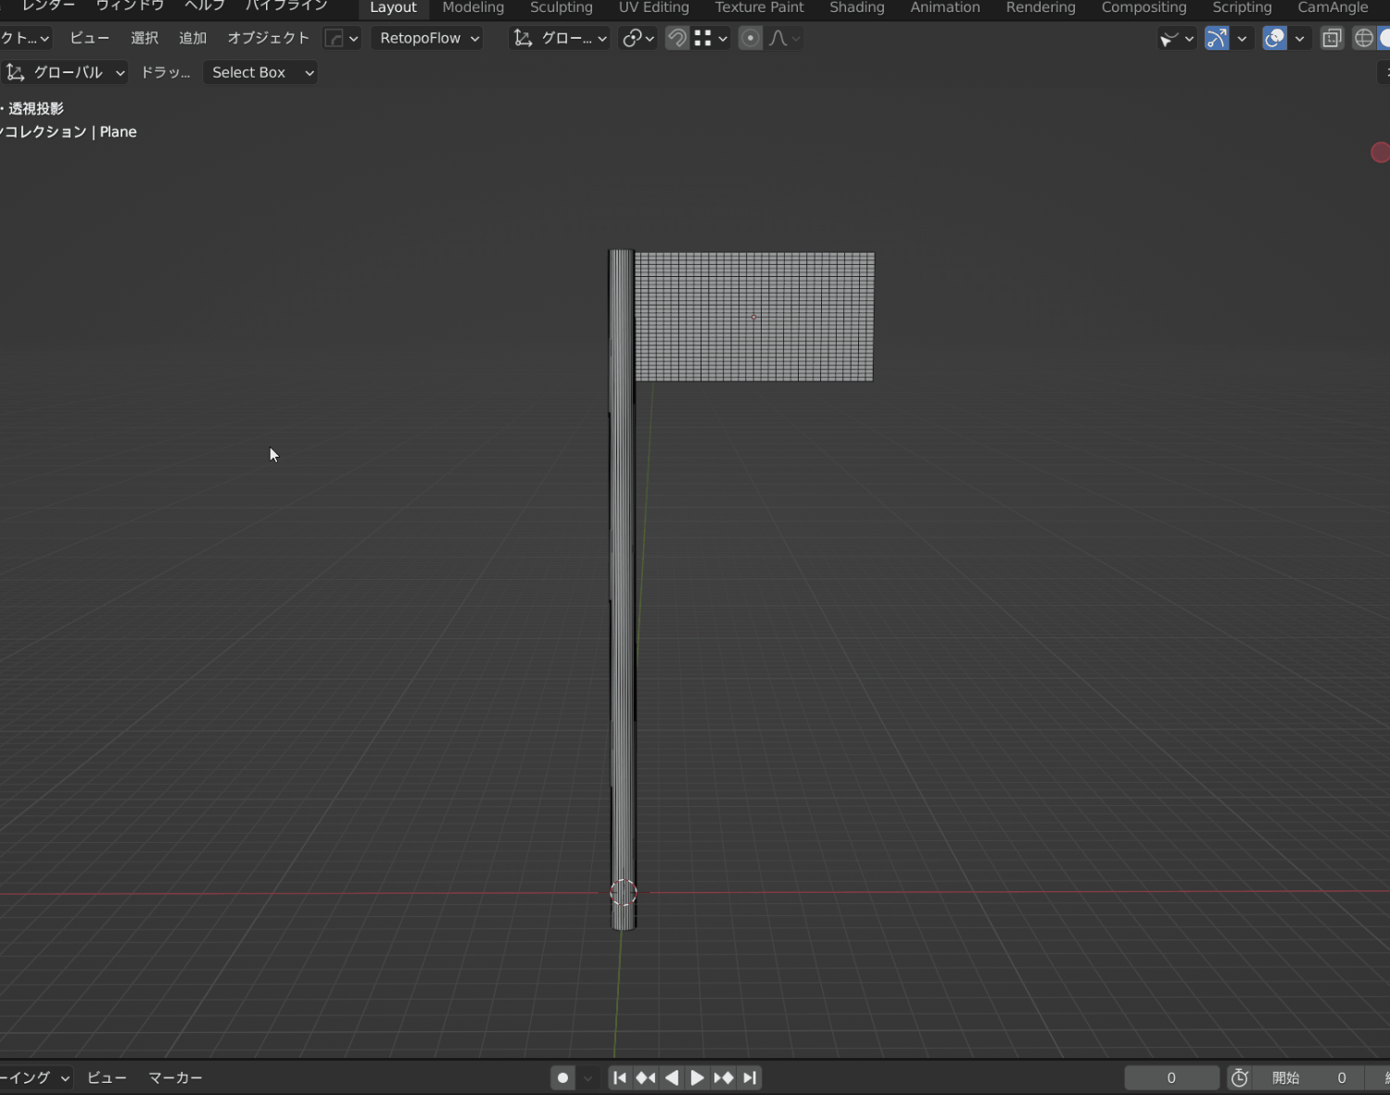Switch to the Modeling workspace tab

(473, 7)
